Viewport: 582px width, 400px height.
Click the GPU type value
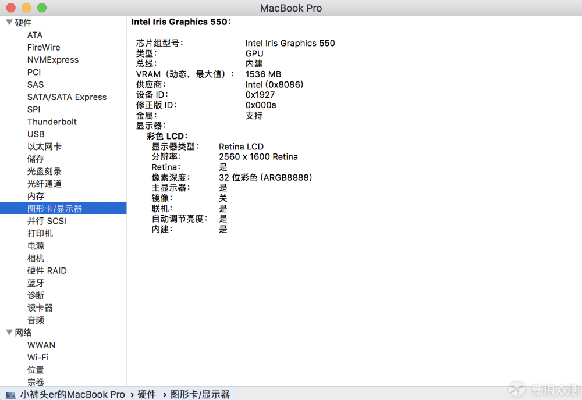tap(254, 53)
